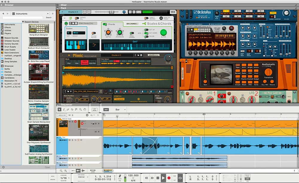Hit the Run button on Dr. OctoRex
Viewport: 299px width, 183px height.
(273, 13)
